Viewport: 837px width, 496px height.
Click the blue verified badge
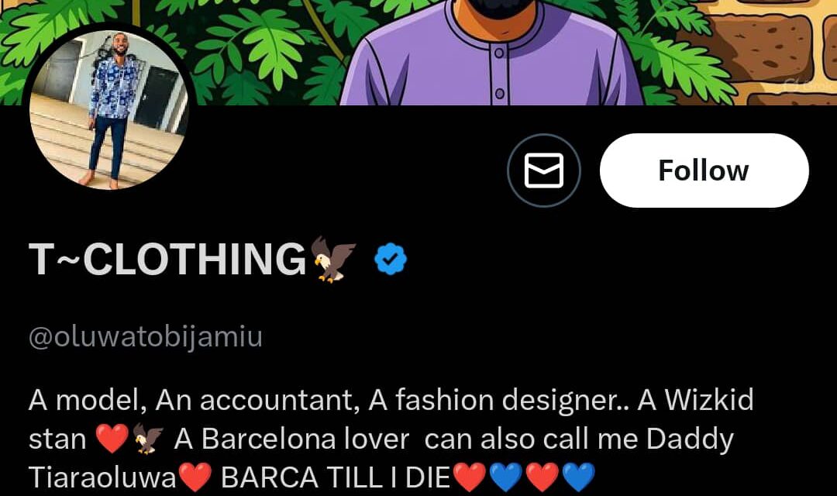[x=391, y=259]
